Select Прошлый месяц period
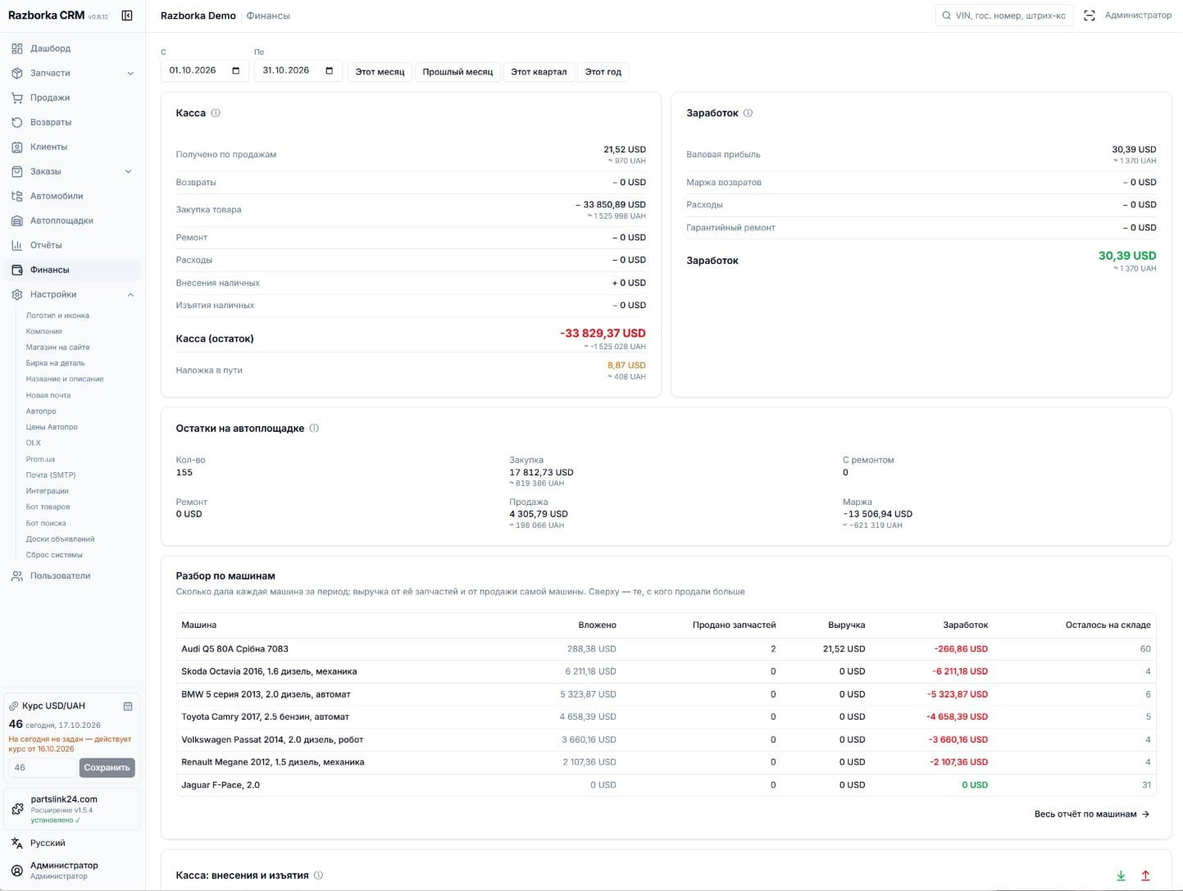 pyautogui.click(x=457, y=72)
